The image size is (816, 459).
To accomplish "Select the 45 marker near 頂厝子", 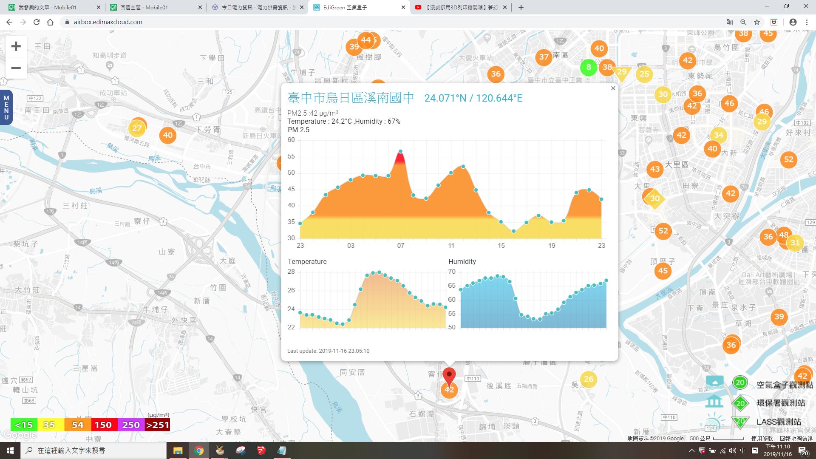I will 663,271.
